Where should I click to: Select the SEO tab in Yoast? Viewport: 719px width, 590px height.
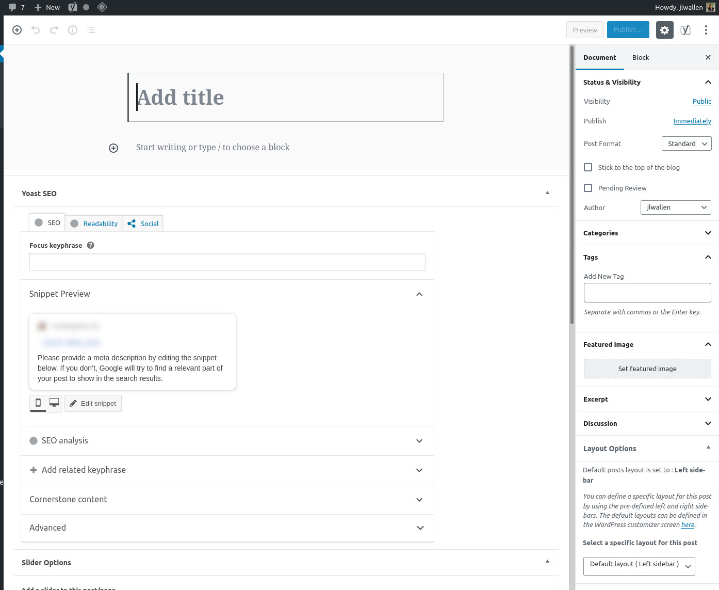coord(47,222)
